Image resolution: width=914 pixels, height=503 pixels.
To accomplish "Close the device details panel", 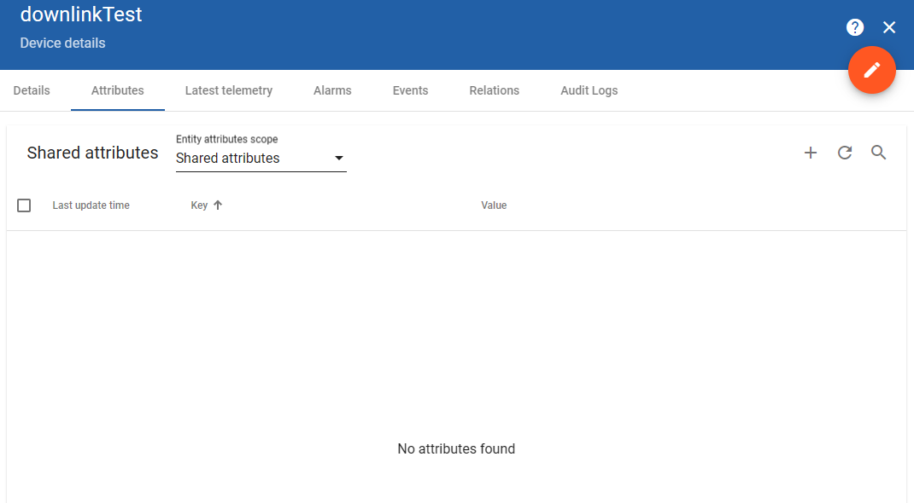I will point(888,26).
